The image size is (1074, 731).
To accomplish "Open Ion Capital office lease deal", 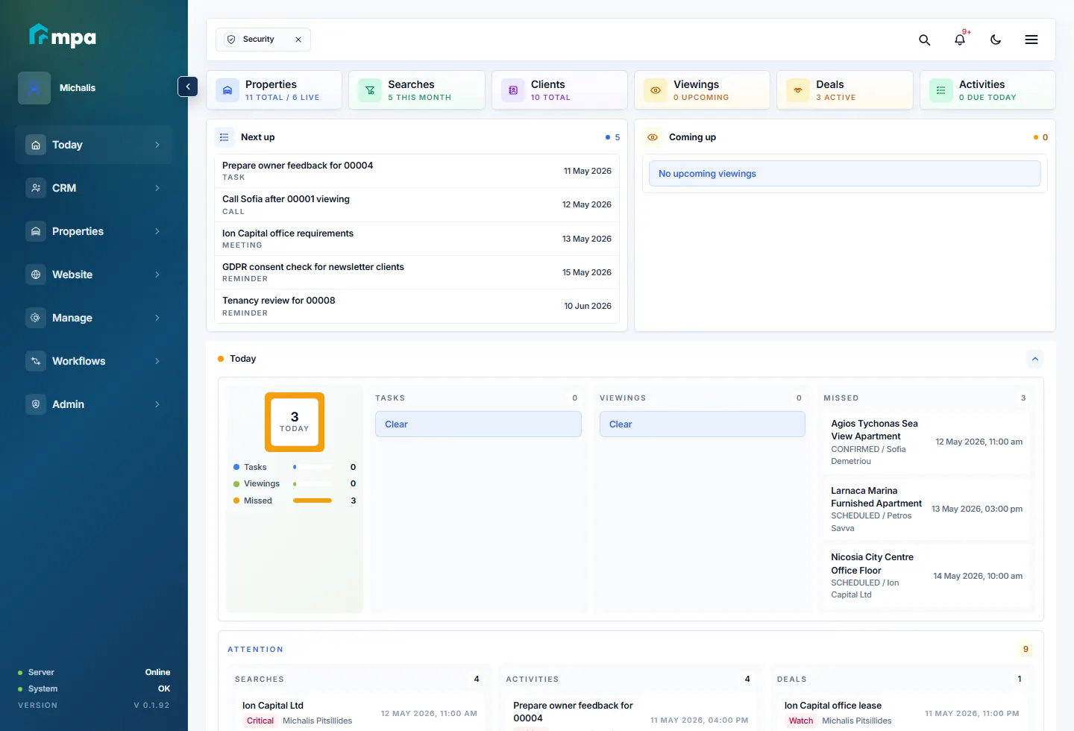I will point(902,713).
